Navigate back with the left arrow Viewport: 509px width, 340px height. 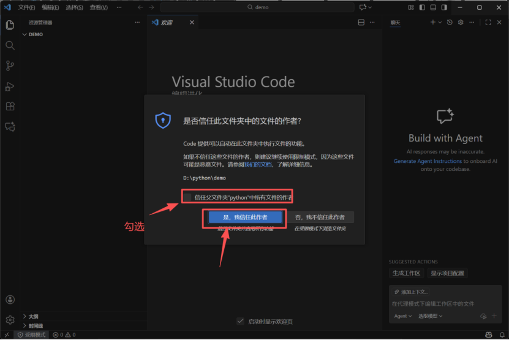click(x=140, y=7)
